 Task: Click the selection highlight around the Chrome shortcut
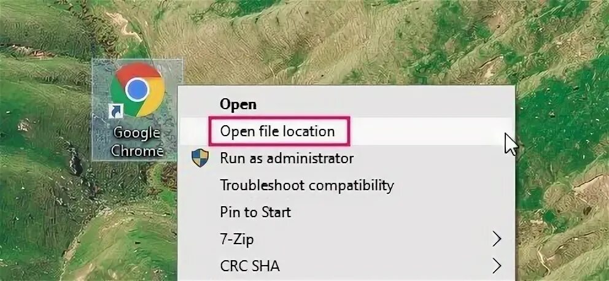pos(137,109)
